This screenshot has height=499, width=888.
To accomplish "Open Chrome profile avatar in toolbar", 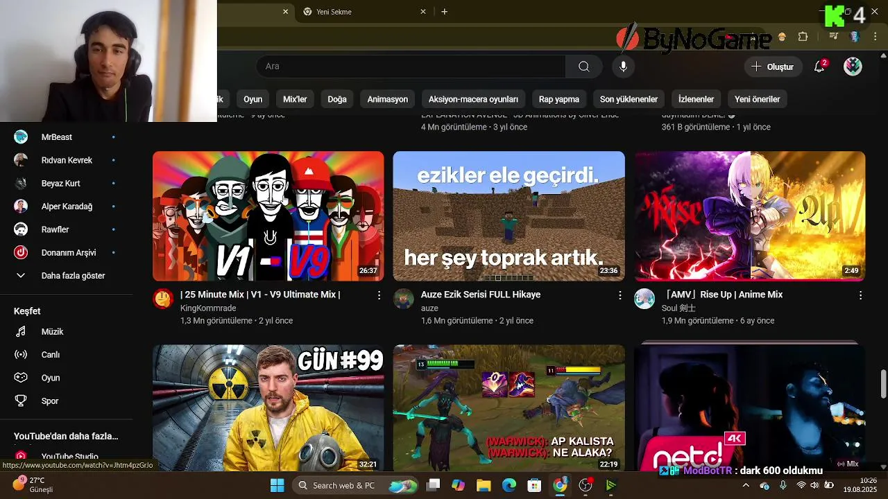I will (x=855, y=37).
